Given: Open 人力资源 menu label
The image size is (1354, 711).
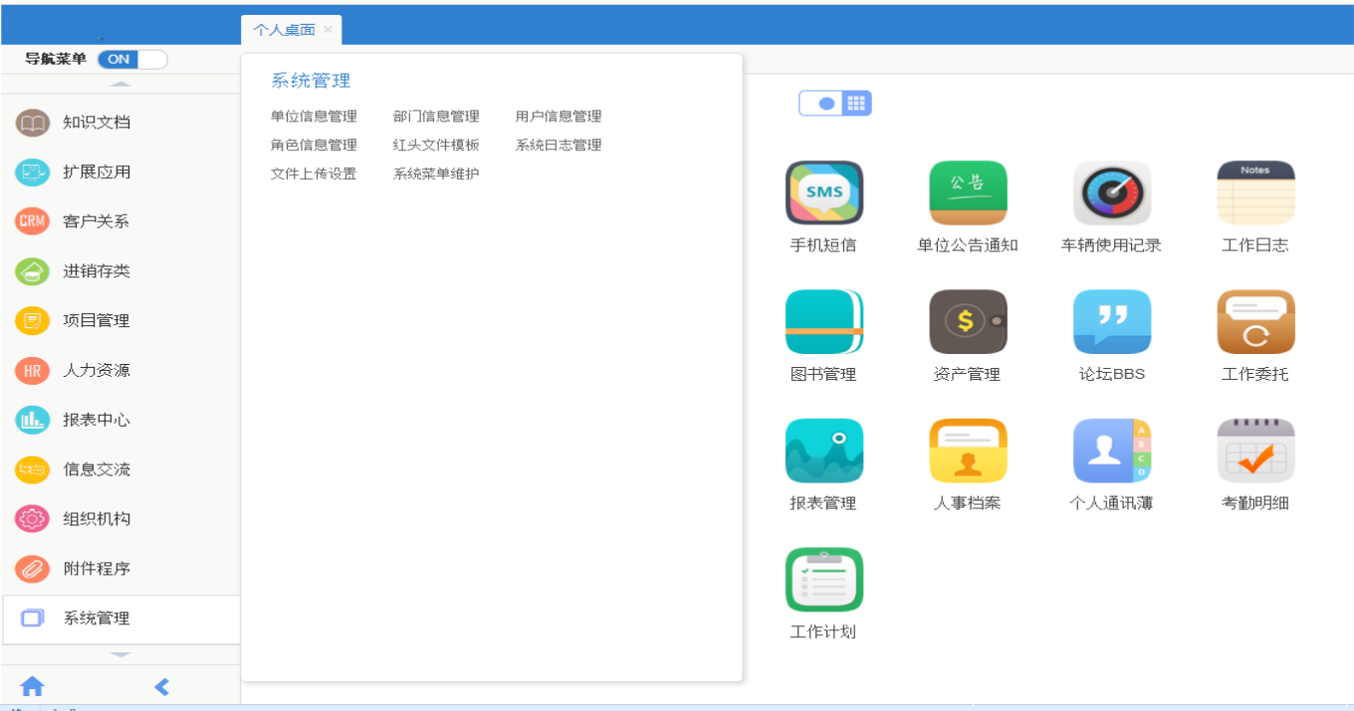Looking at the screenshot, I should [x=97, y=371].
